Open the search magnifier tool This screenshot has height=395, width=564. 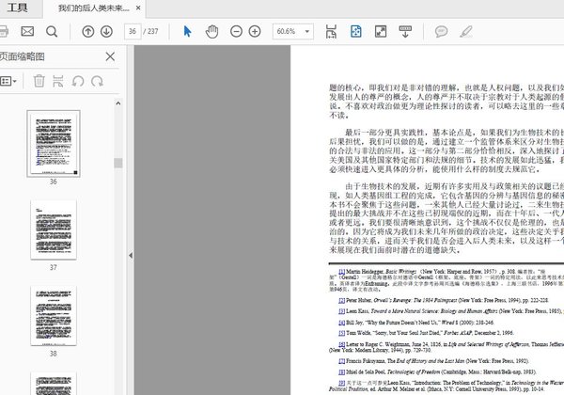tap(52, 32)
